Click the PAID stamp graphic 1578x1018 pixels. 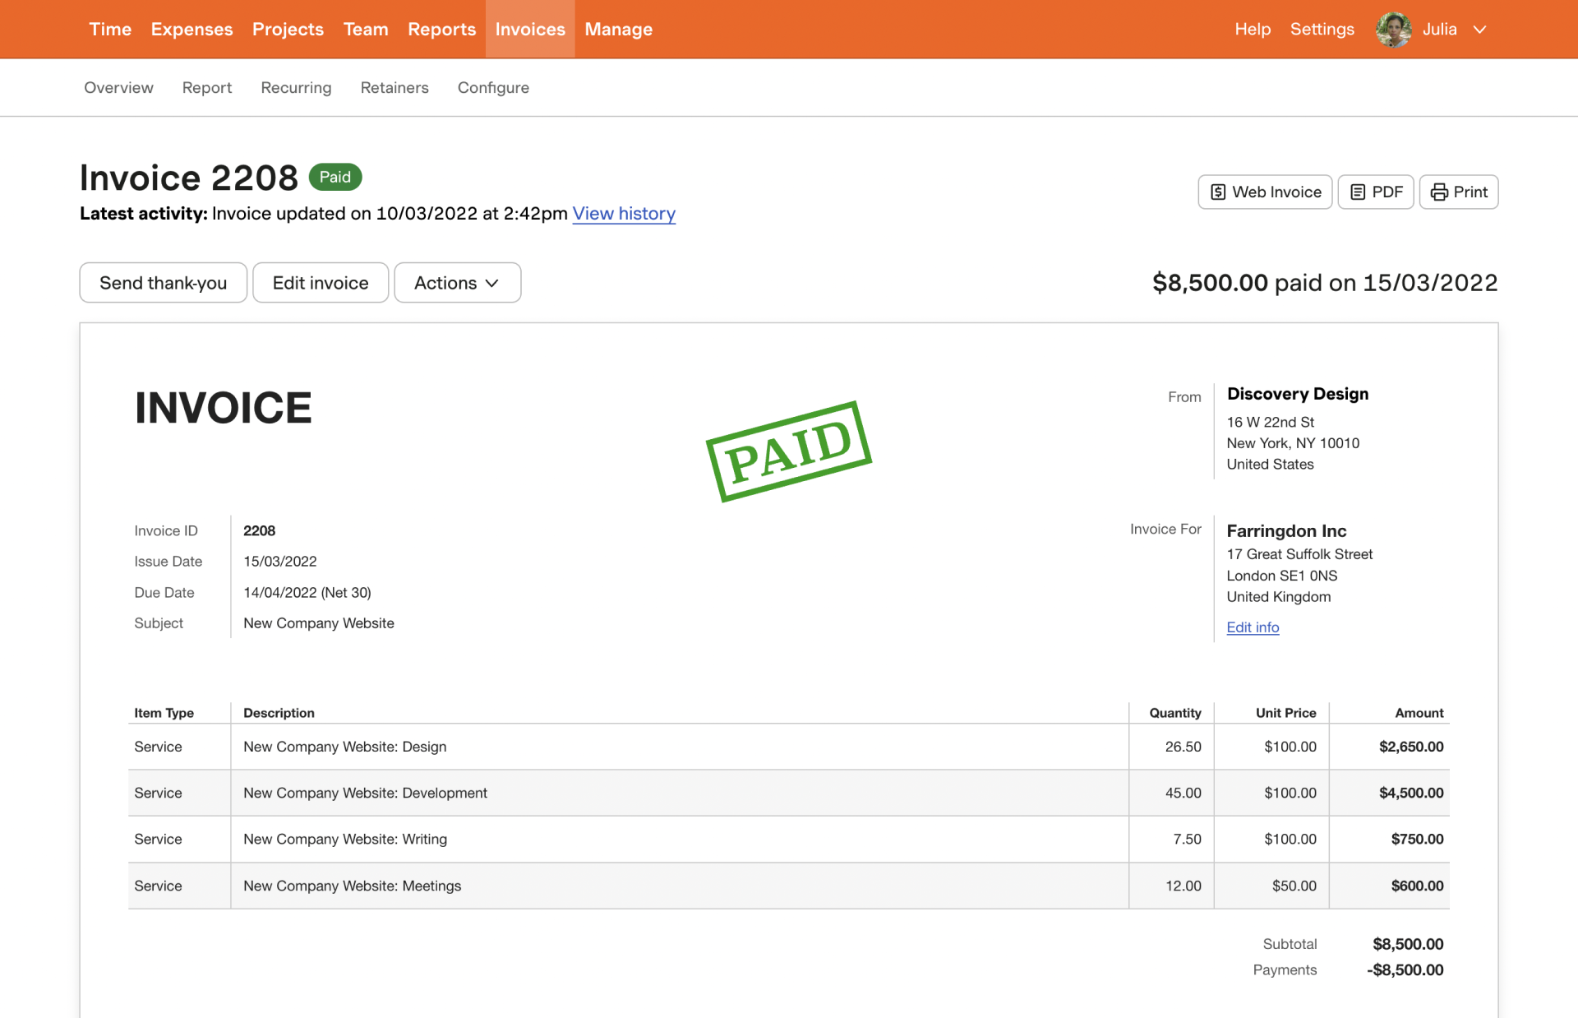788,451
